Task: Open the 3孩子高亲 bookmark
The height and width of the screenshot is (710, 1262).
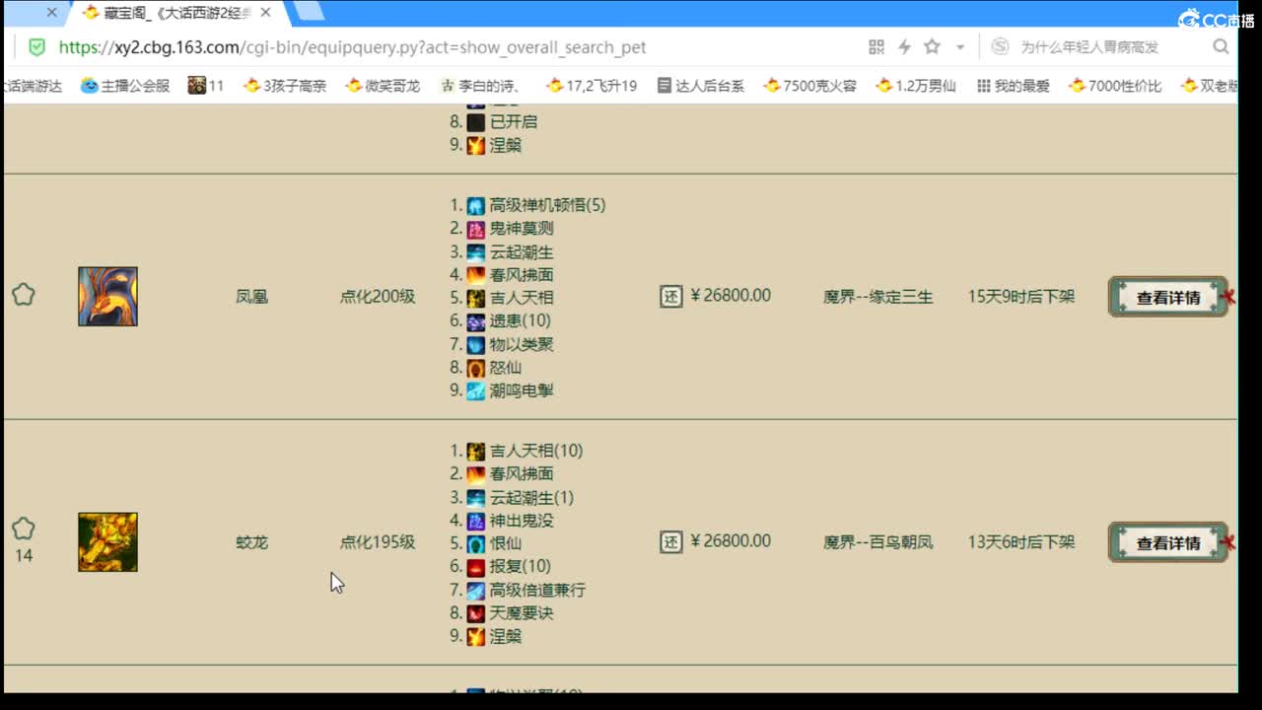Action: coord(285,86)
